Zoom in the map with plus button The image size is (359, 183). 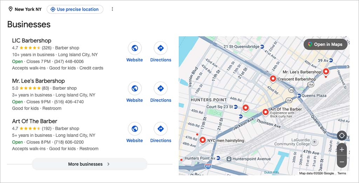point(342,150)
